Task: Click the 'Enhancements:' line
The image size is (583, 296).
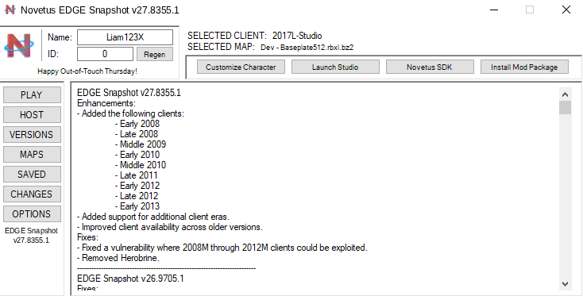Action: 106,103
